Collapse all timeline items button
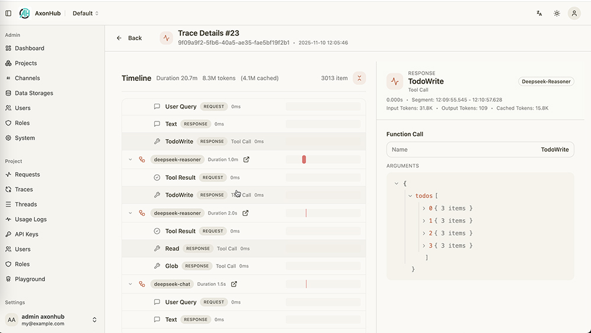Viewport: 591px width, 333px height. (x=359, y=78)
